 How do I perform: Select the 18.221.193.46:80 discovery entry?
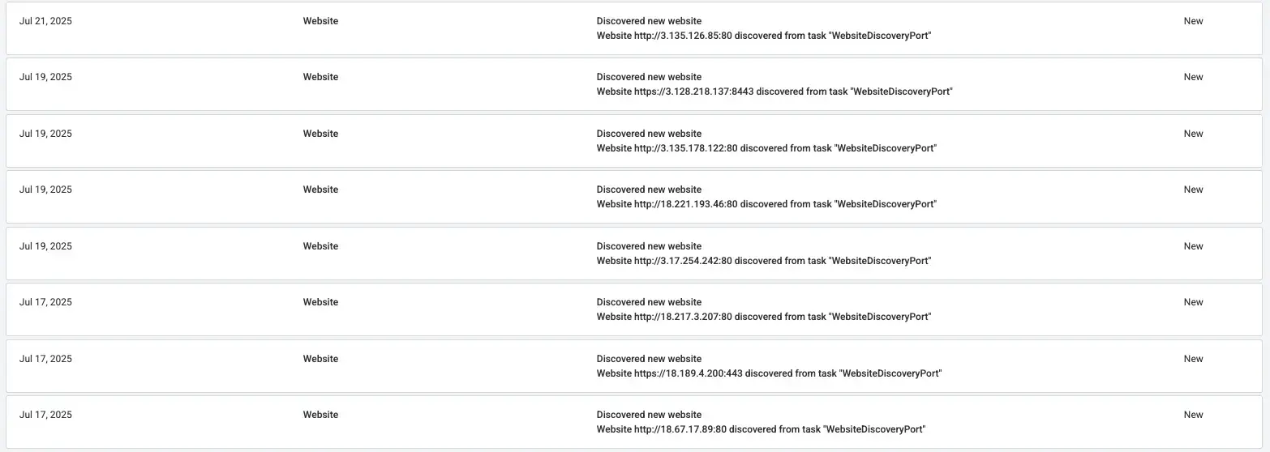point(634,197)
